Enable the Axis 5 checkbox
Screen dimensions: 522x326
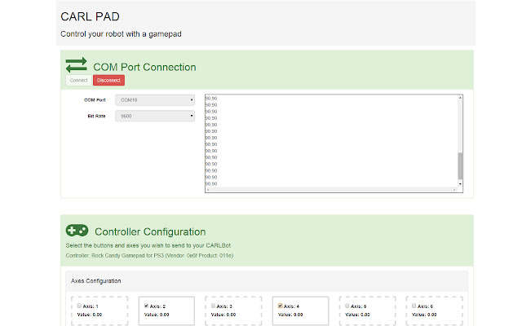click(x=347, y=306)
